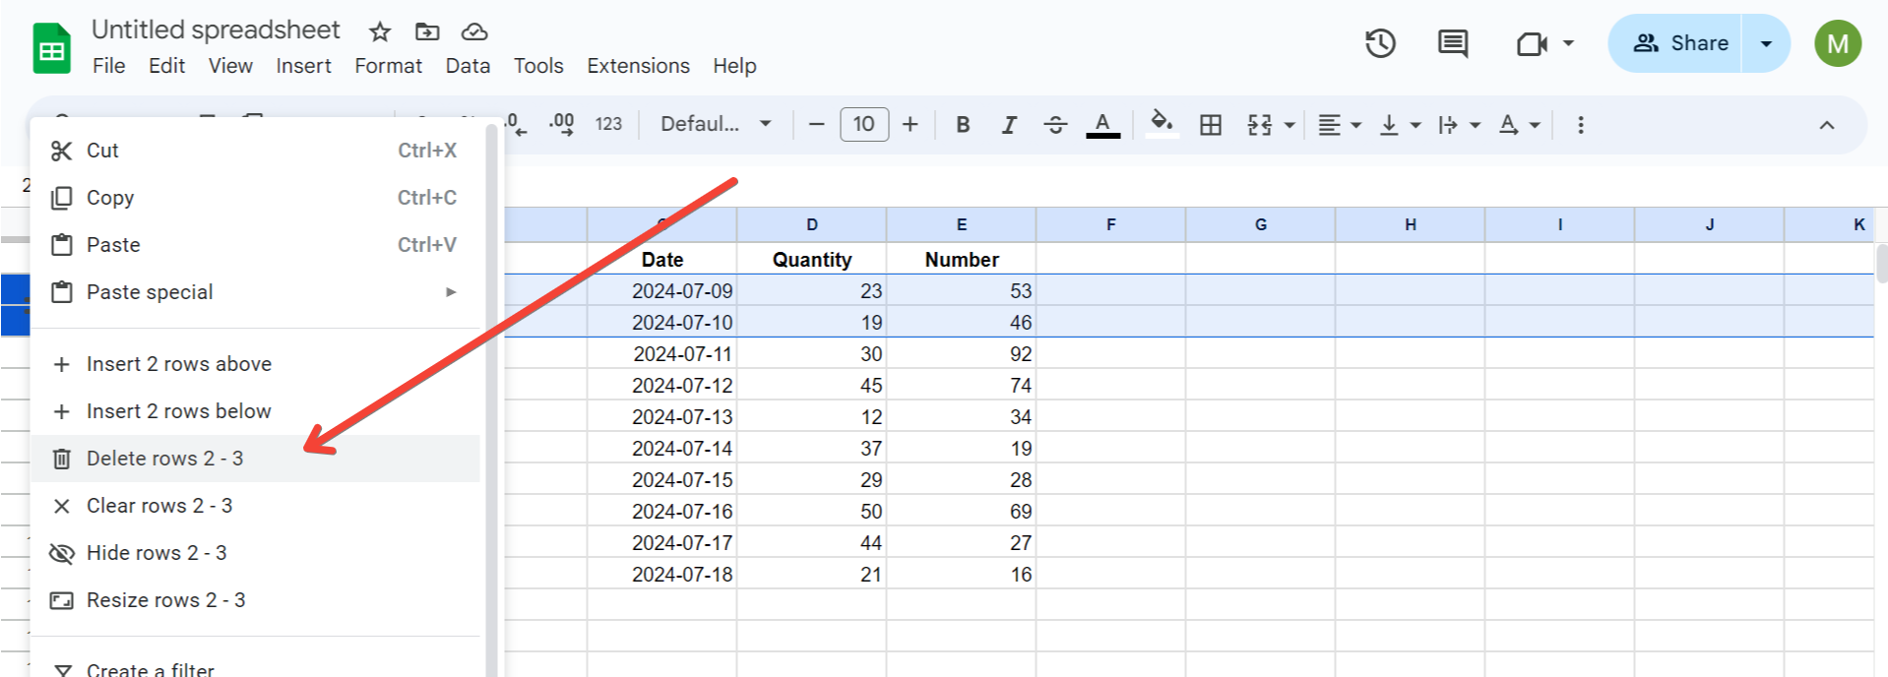Image resolution: width=1888 pixels, height=677 pixels.
Task: Expand the horizontal align dropdown
Action: pos(1355,126)
